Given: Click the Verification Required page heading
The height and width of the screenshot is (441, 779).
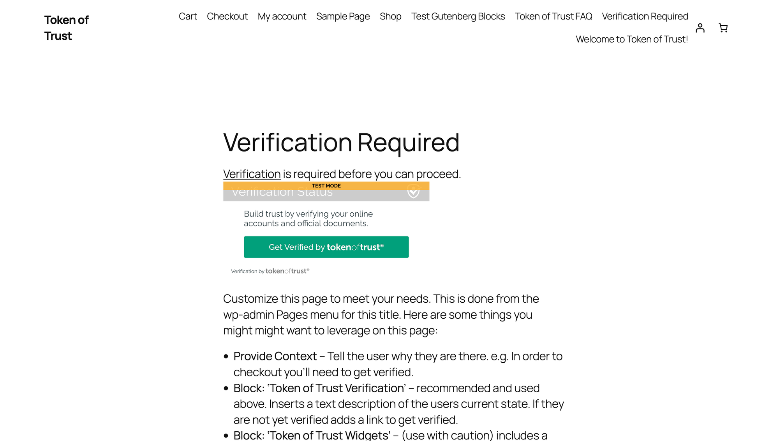Looking at the screenshot, I should coord(341,142).
